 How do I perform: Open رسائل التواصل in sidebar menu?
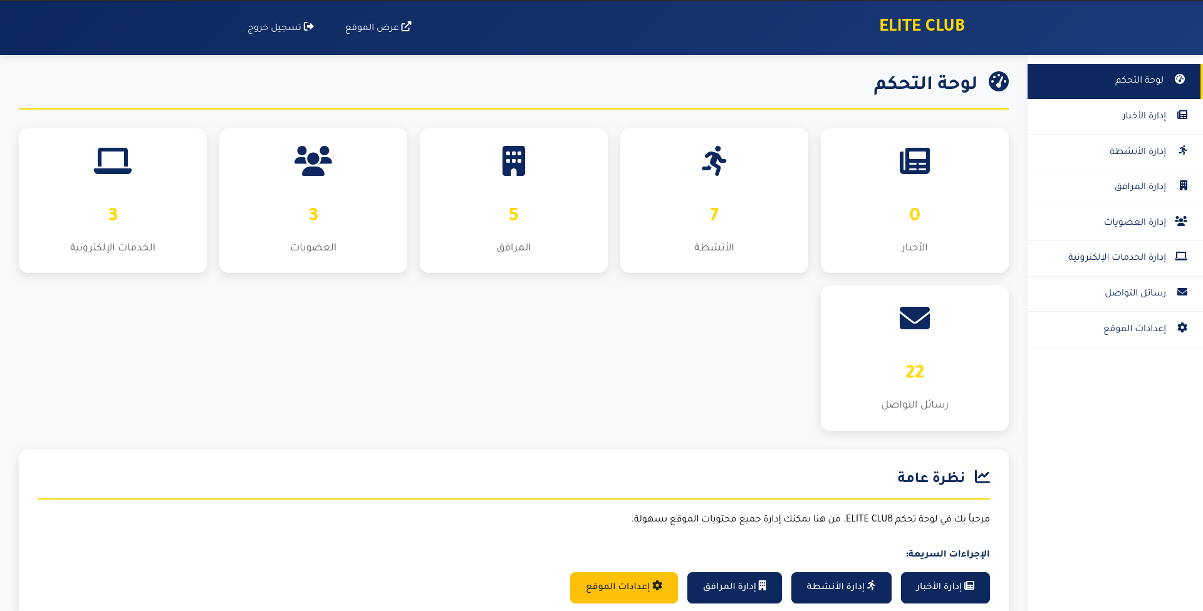coord(1115,294)
